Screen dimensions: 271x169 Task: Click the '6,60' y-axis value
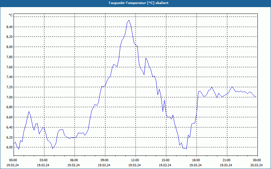pos(10,117)
